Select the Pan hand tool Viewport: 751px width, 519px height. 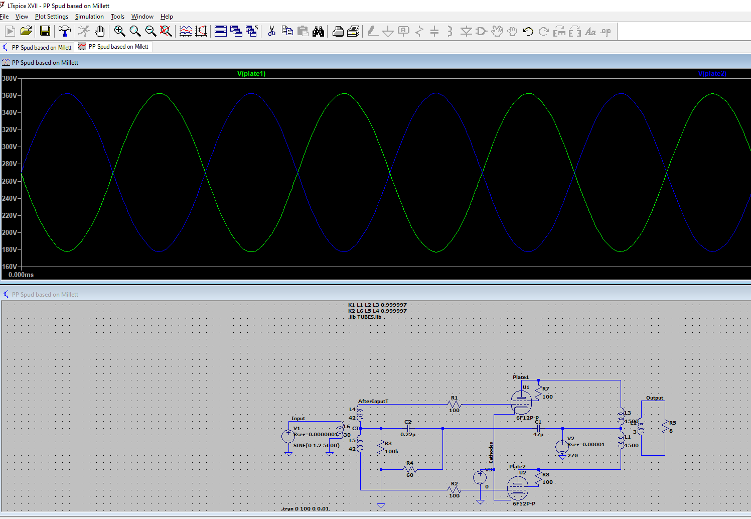100,31
